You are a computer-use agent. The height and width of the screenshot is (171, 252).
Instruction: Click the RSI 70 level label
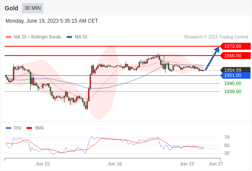click(227, 137)
